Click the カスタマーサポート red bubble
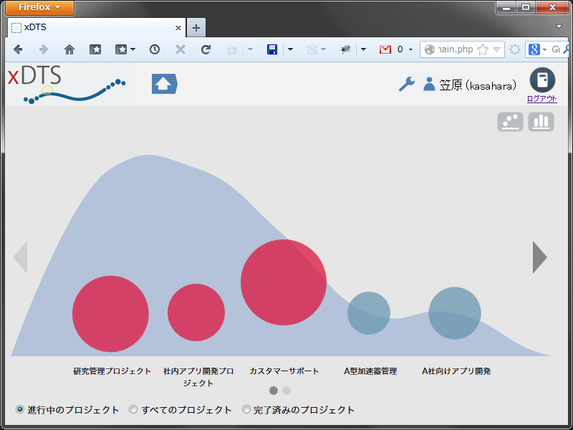This screenshot has width=573, height=430. (284, 282)
